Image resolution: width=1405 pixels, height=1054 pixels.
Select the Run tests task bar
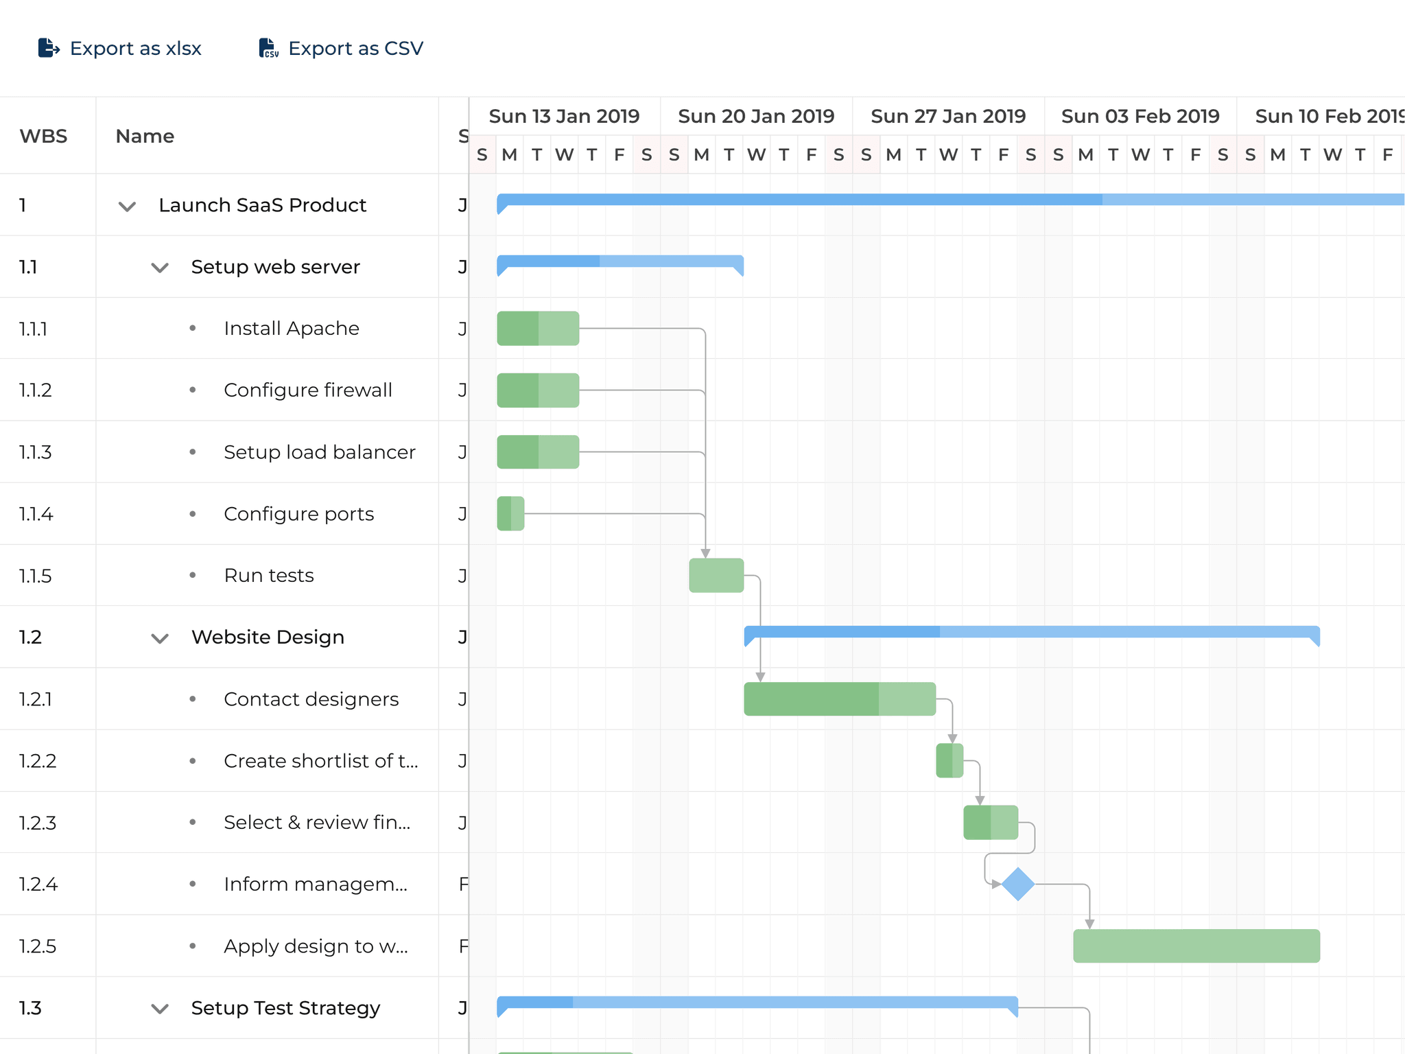coord(716,575)
